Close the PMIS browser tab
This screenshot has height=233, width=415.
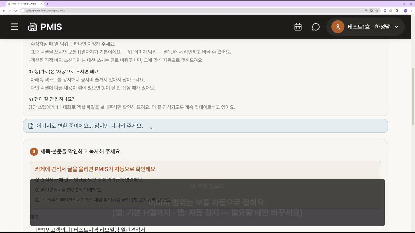41,4
